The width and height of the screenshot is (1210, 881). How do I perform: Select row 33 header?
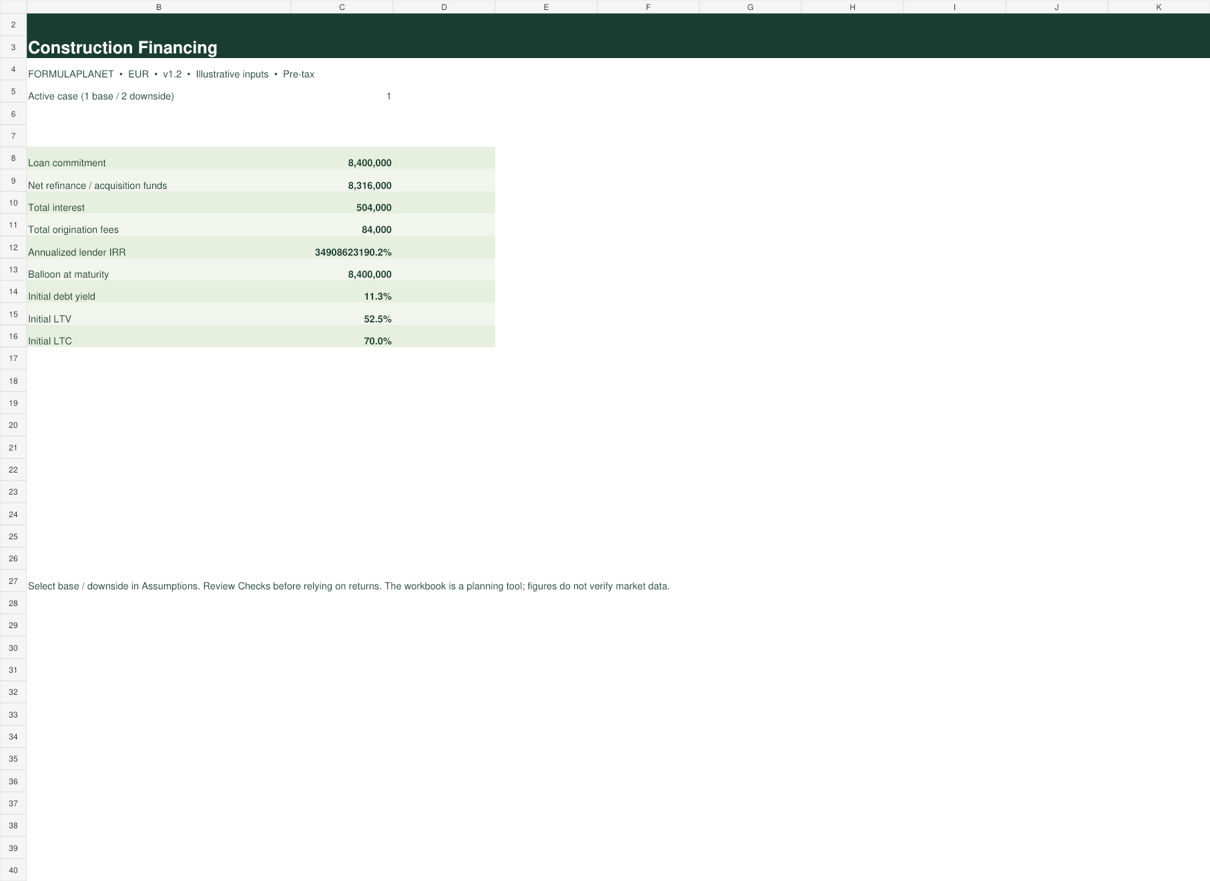click(13, 714)
